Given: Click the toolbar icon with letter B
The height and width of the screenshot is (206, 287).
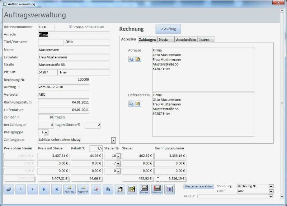Looking at the screenshot, I should [x=169, y=189].
